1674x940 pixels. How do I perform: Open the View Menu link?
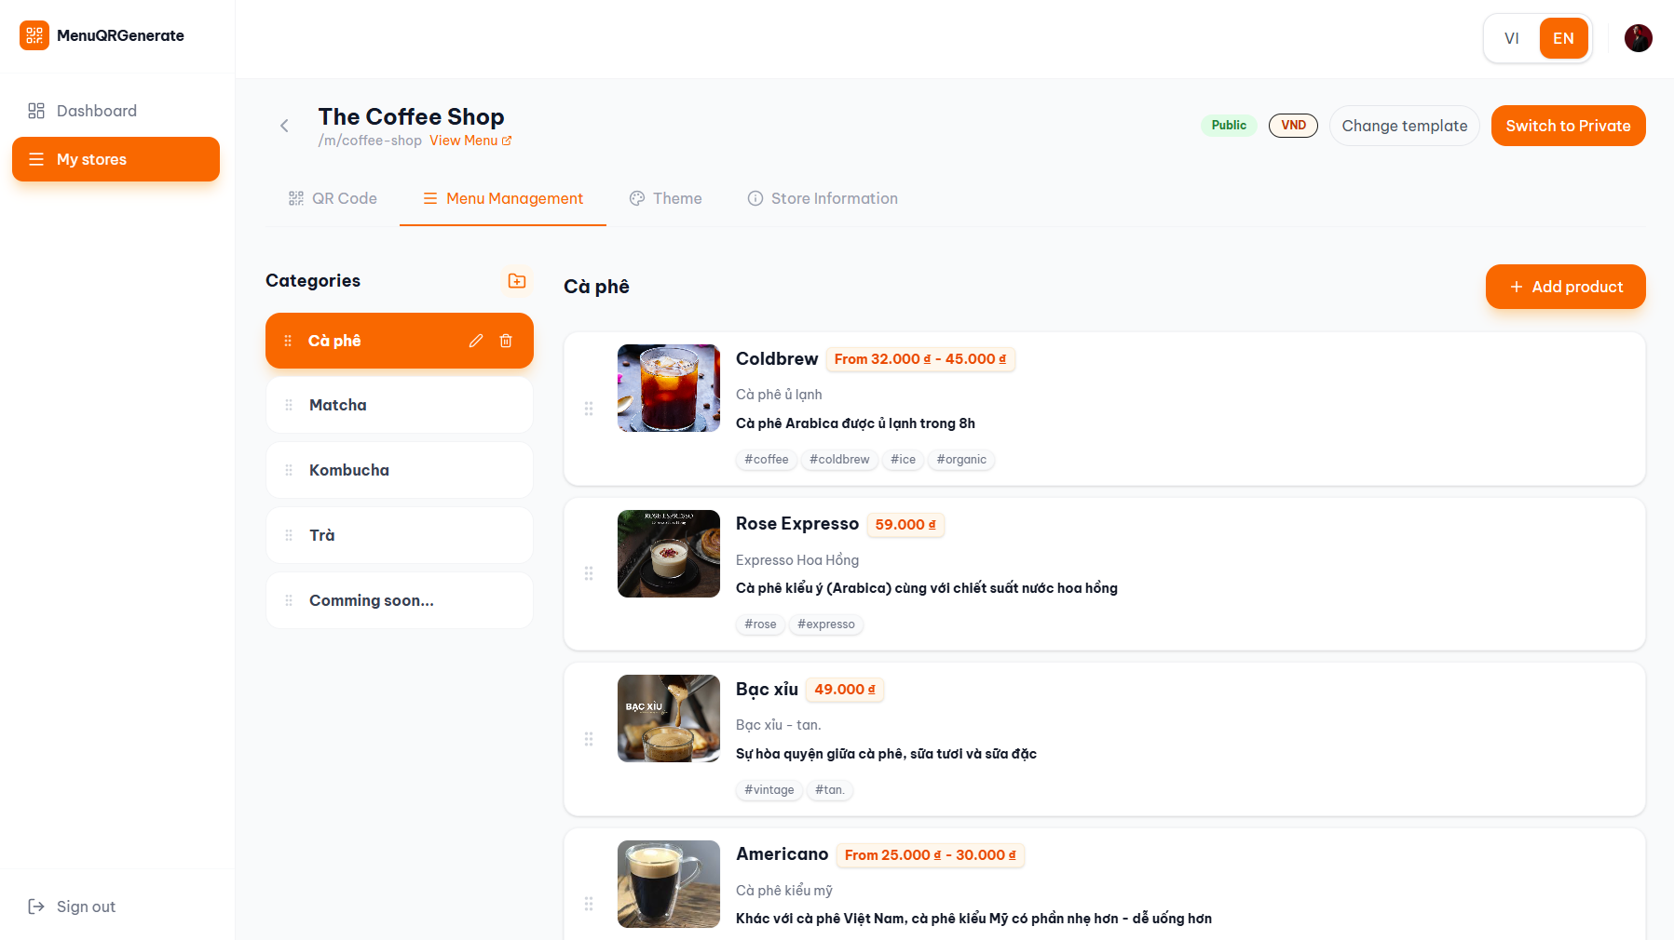470,141
